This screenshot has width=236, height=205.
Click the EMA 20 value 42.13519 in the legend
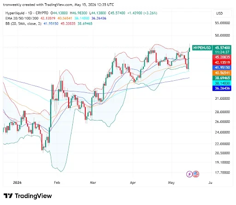tap(48, 18)
